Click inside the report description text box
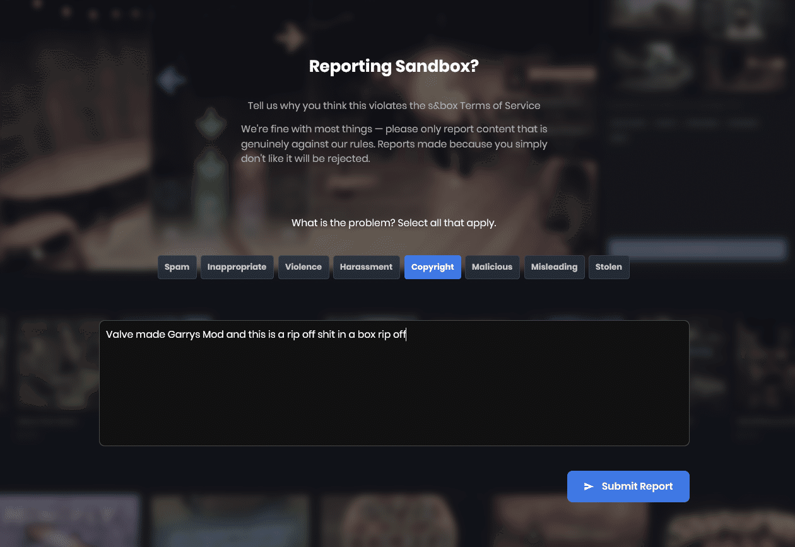Image resolution: width=795 pixels, height=547 pixels. (x=394, y=383)
